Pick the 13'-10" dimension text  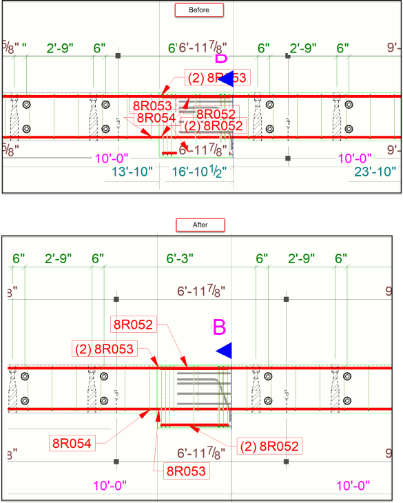point(132,172)
